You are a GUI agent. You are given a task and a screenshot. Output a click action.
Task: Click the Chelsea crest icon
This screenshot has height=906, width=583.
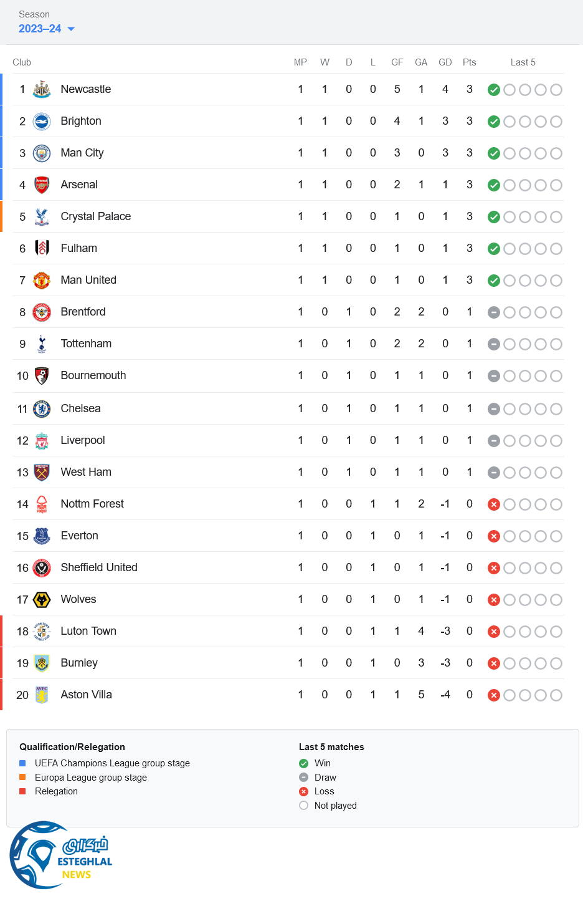pyautogui.click(x=42, y=408)
